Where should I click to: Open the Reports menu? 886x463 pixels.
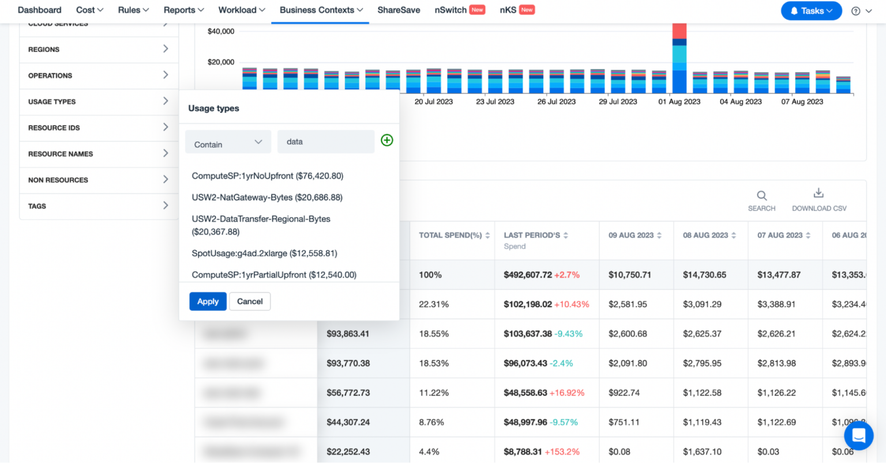click(183, 10)
